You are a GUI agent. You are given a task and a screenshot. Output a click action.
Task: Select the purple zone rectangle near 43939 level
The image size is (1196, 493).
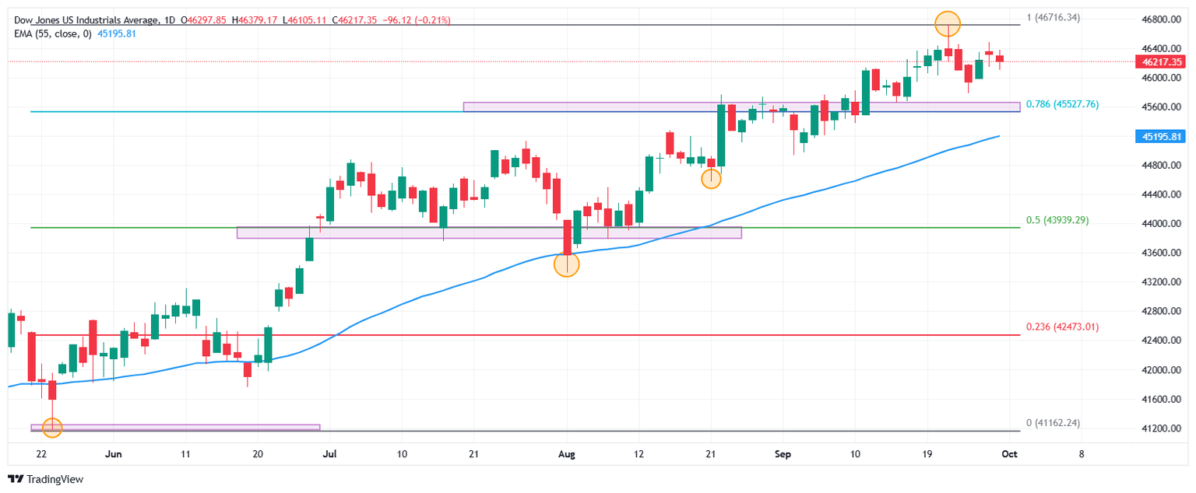489,233
